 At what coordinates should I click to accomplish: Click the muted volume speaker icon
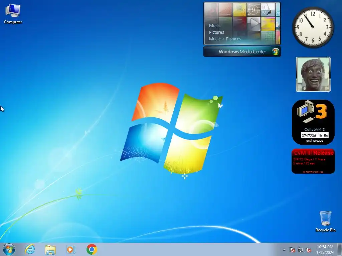308,250
